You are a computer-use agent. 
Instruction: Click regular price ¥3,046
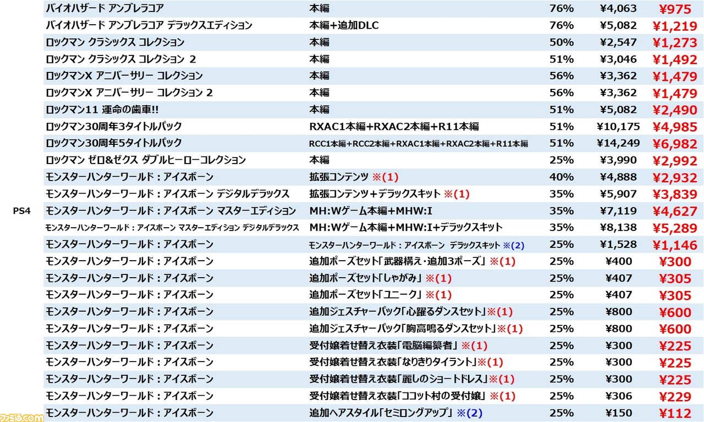pos(618,59)
